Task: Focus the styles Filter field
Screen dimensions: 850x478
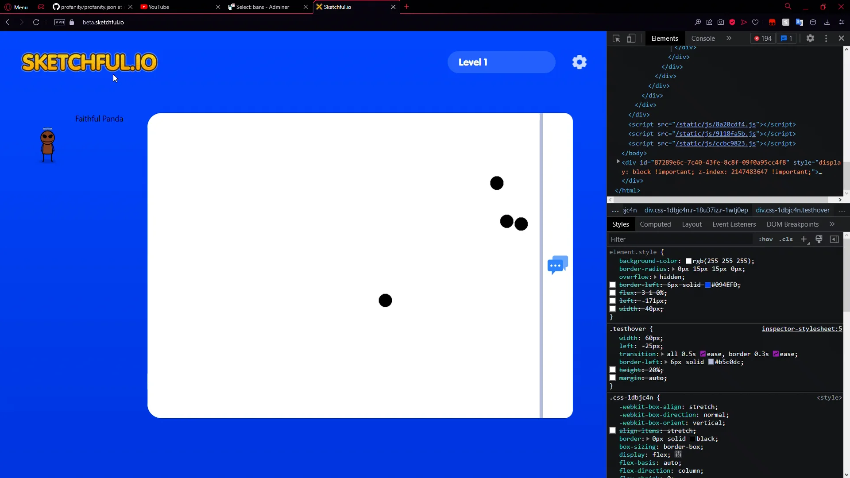Action: 680,239
